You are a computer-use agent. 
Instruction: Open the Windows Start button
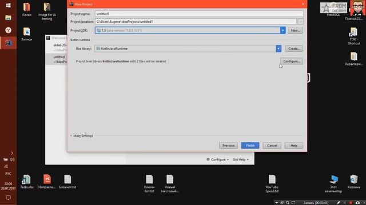coord(8,5)
